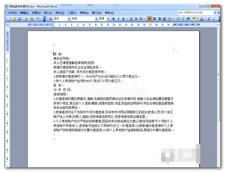Click the Open folder icon

pos(14,19)
